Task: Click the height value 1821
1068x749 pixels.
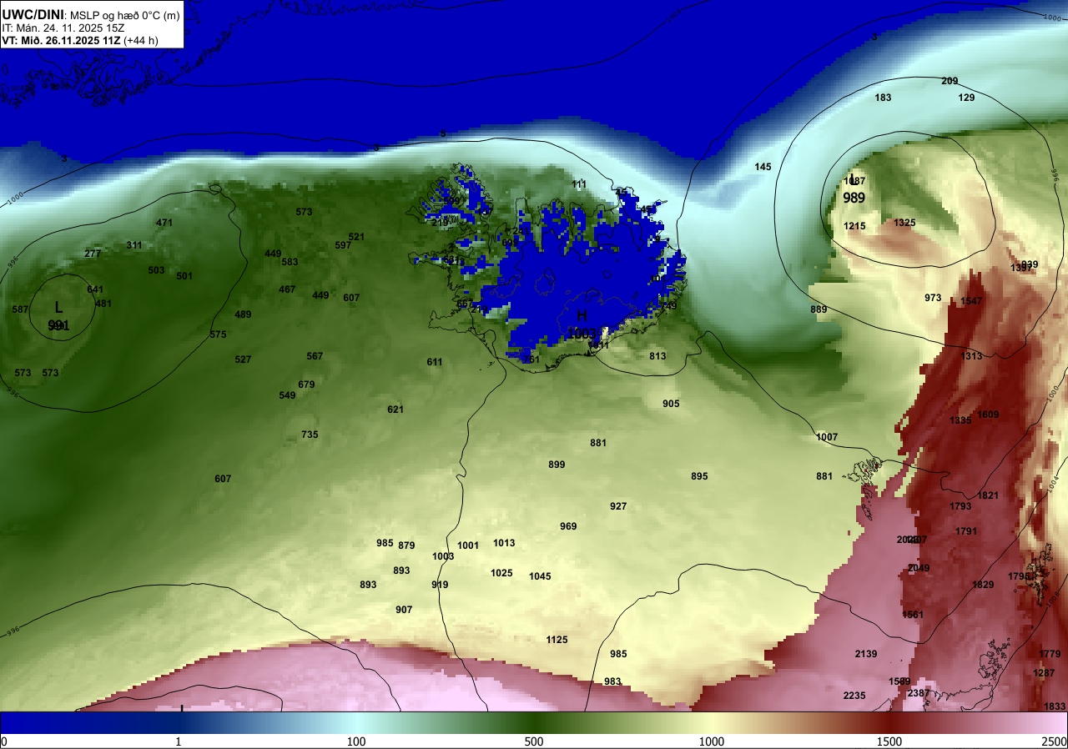Action: click(x=988, y=495)
